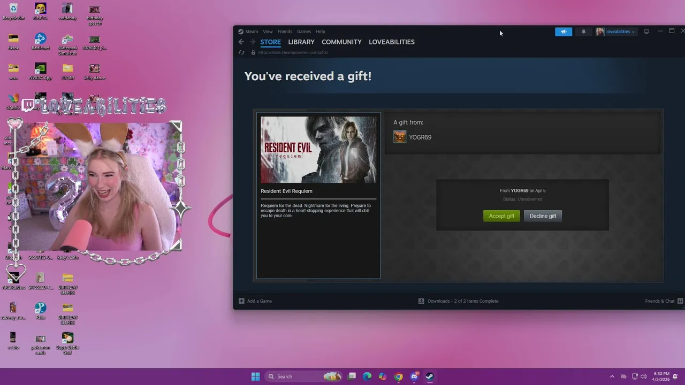Select the R.E.P.O. desktop shortcut

(40, 12)
